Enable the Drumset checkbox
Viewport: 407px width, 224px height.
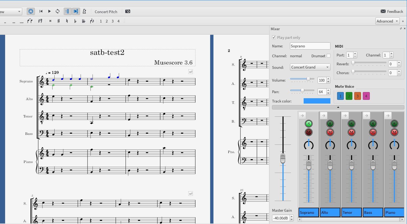coord(329,56)
